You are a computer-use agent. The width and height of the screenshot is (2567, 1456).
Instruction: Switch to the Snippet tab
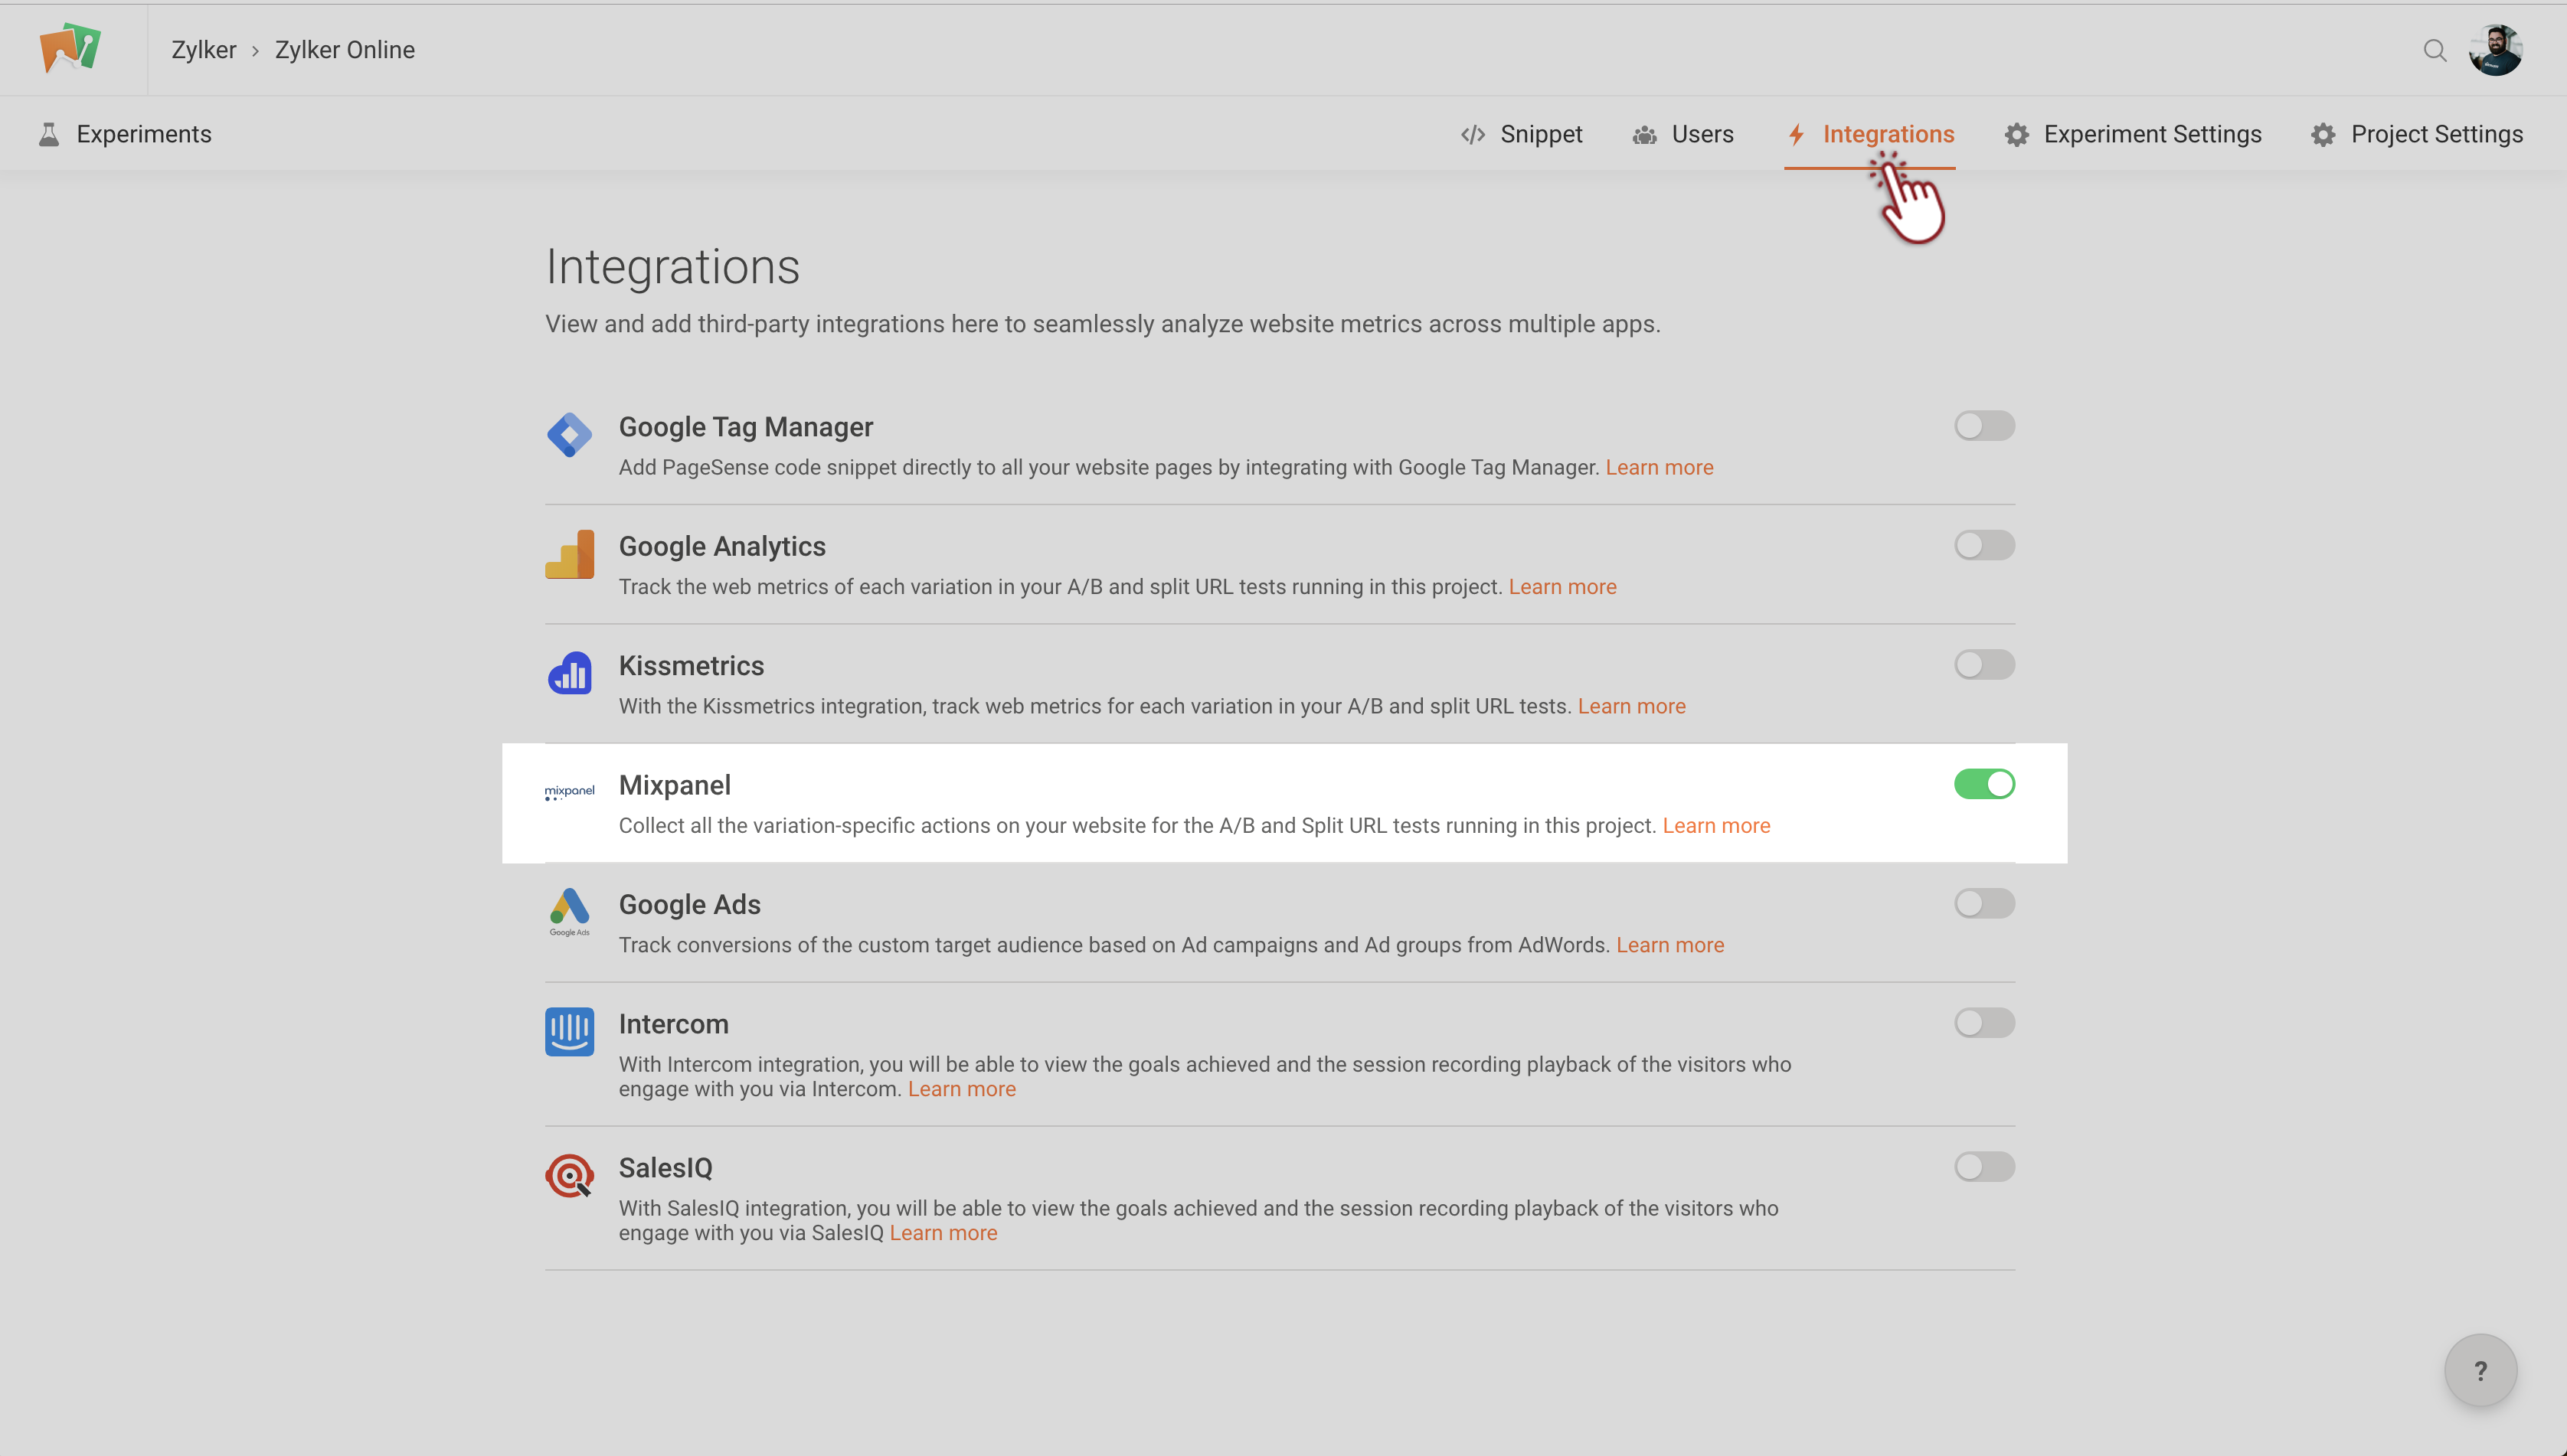point(1522,134)
